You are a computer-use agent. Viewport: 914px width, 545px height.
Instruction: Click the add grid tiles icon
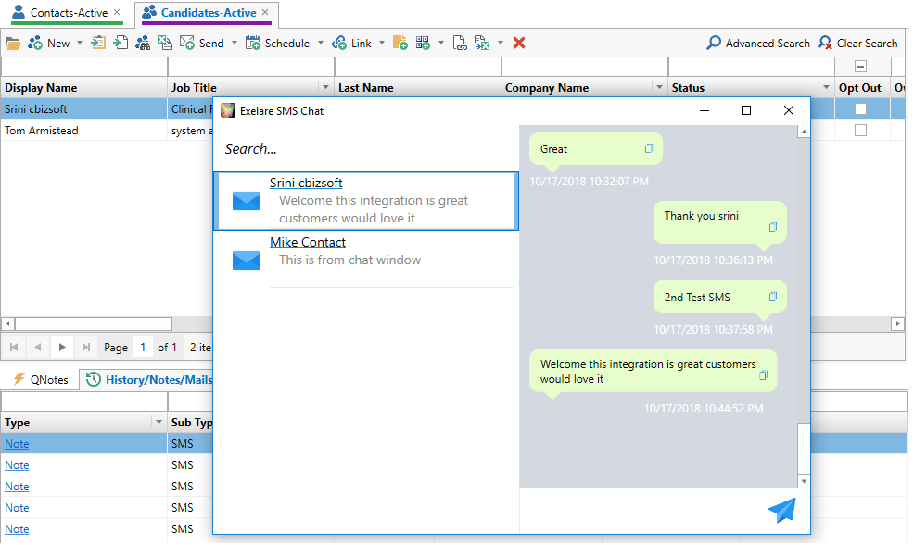[423, 43]
